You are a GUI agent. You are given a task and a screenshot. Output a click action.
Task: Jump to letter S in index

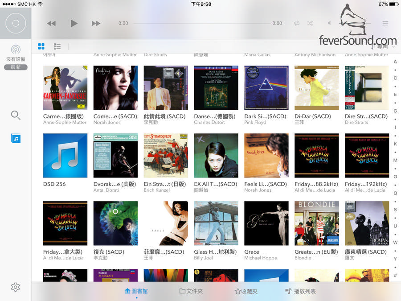pyautogui.click(x=395, y=210)
